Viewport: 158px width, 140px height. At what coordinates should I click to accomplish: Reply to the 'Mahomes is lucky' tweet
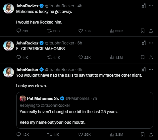22,31
